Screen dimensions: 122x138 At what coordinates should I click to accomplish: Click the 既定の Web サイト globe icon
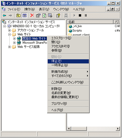click(19, 39)
